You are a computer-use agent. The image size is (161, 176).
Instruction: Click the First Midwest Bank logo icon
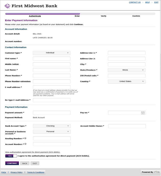click(x=7, y=6)
